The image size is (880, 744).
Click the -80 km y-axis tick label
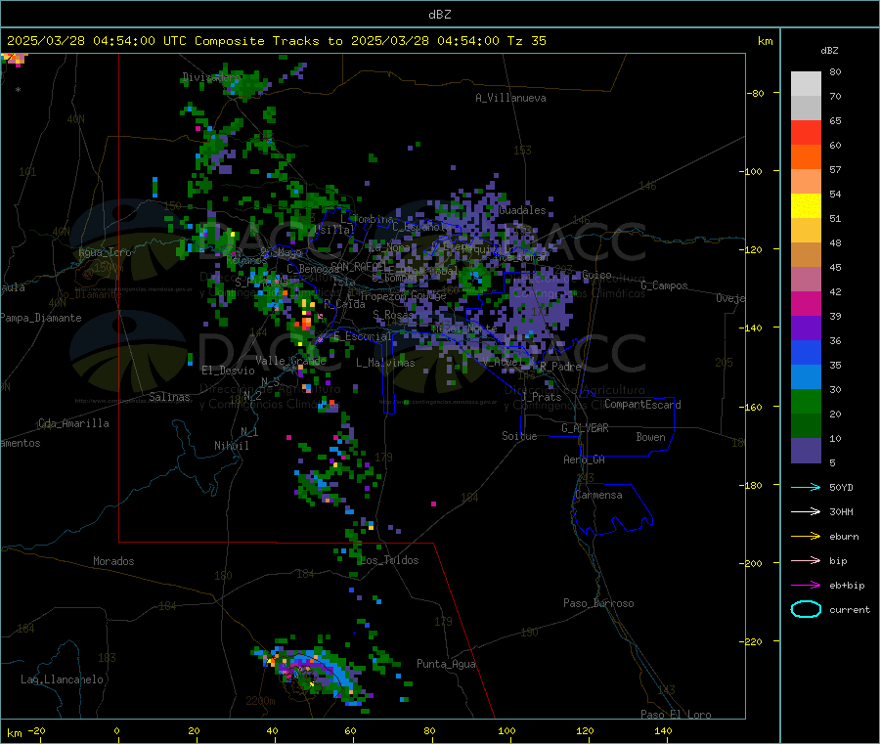pyautogui.click(x=755, y=93)
